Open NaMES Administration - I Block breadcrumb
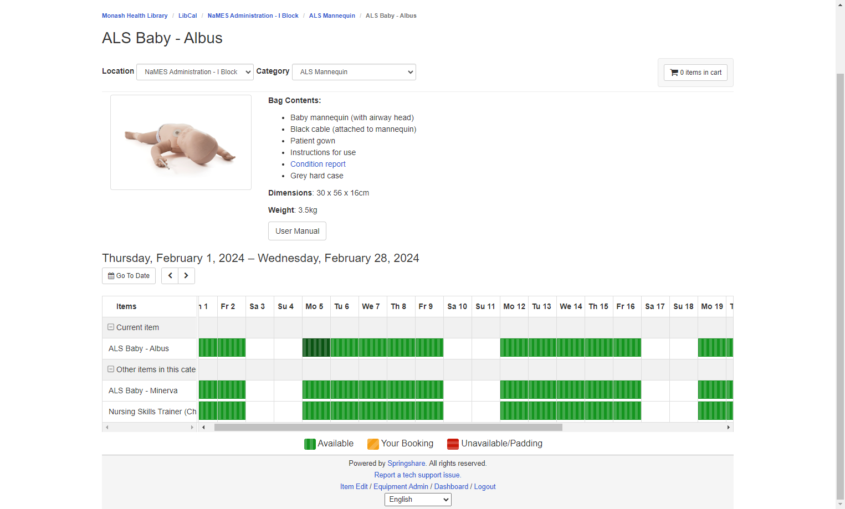The image size is (845, 509). [253, 16]
